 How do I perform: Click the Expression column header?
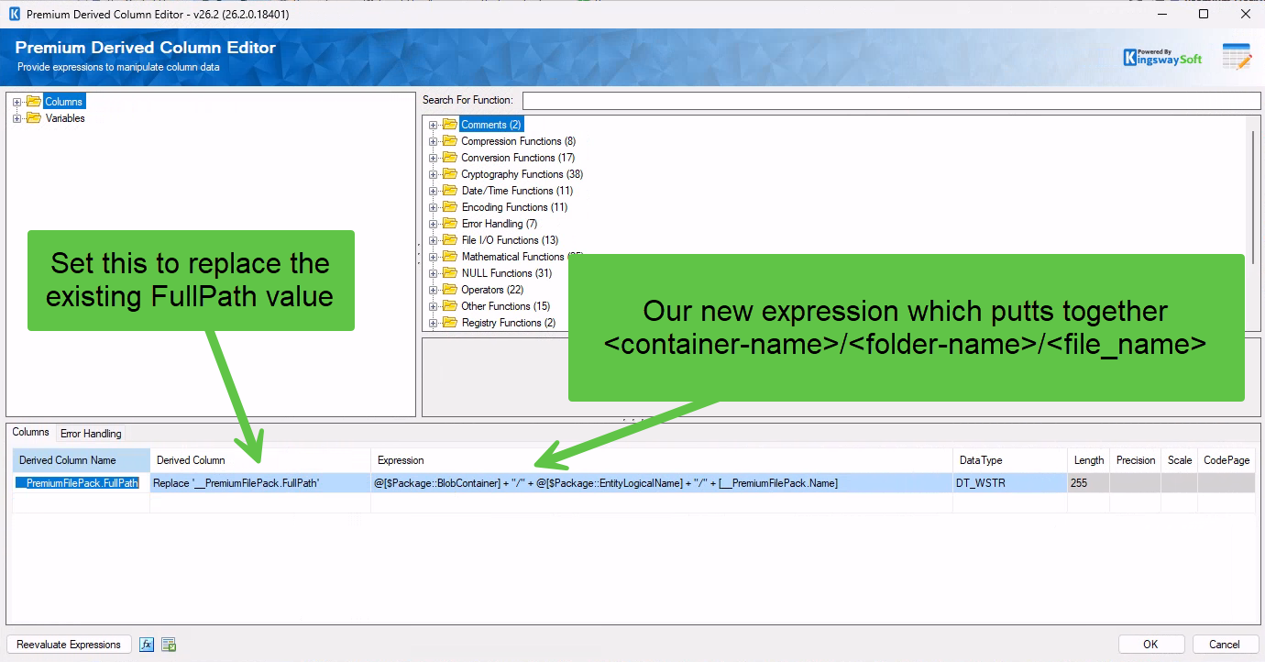pyautogui.click(x=662, y=460)
